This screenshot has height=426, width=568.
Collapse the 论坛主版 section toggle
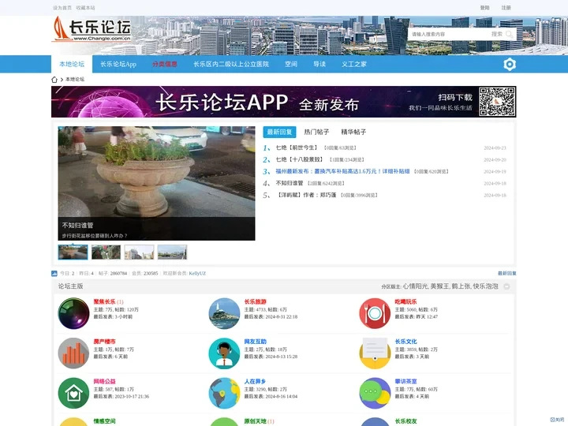pos(506,286)
